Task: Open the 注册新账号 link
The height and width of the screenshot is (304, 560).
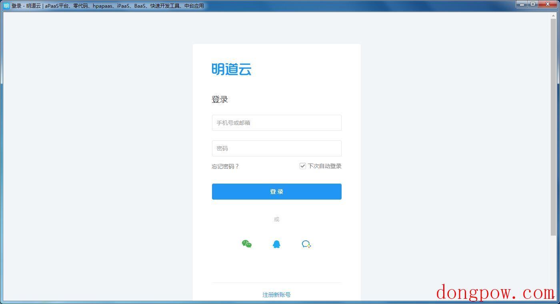Action: (276, 295)
